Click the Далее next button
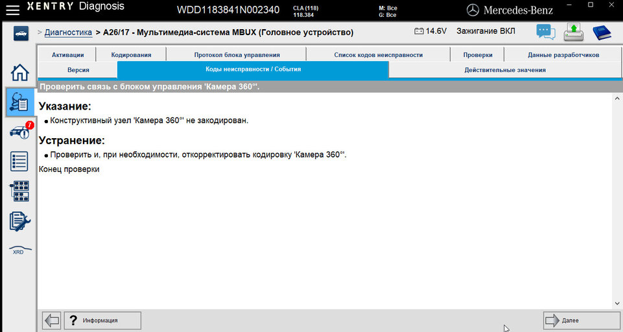Image resolution: width=623 pixels, height=332 pixels. click(x=582, y=320)
